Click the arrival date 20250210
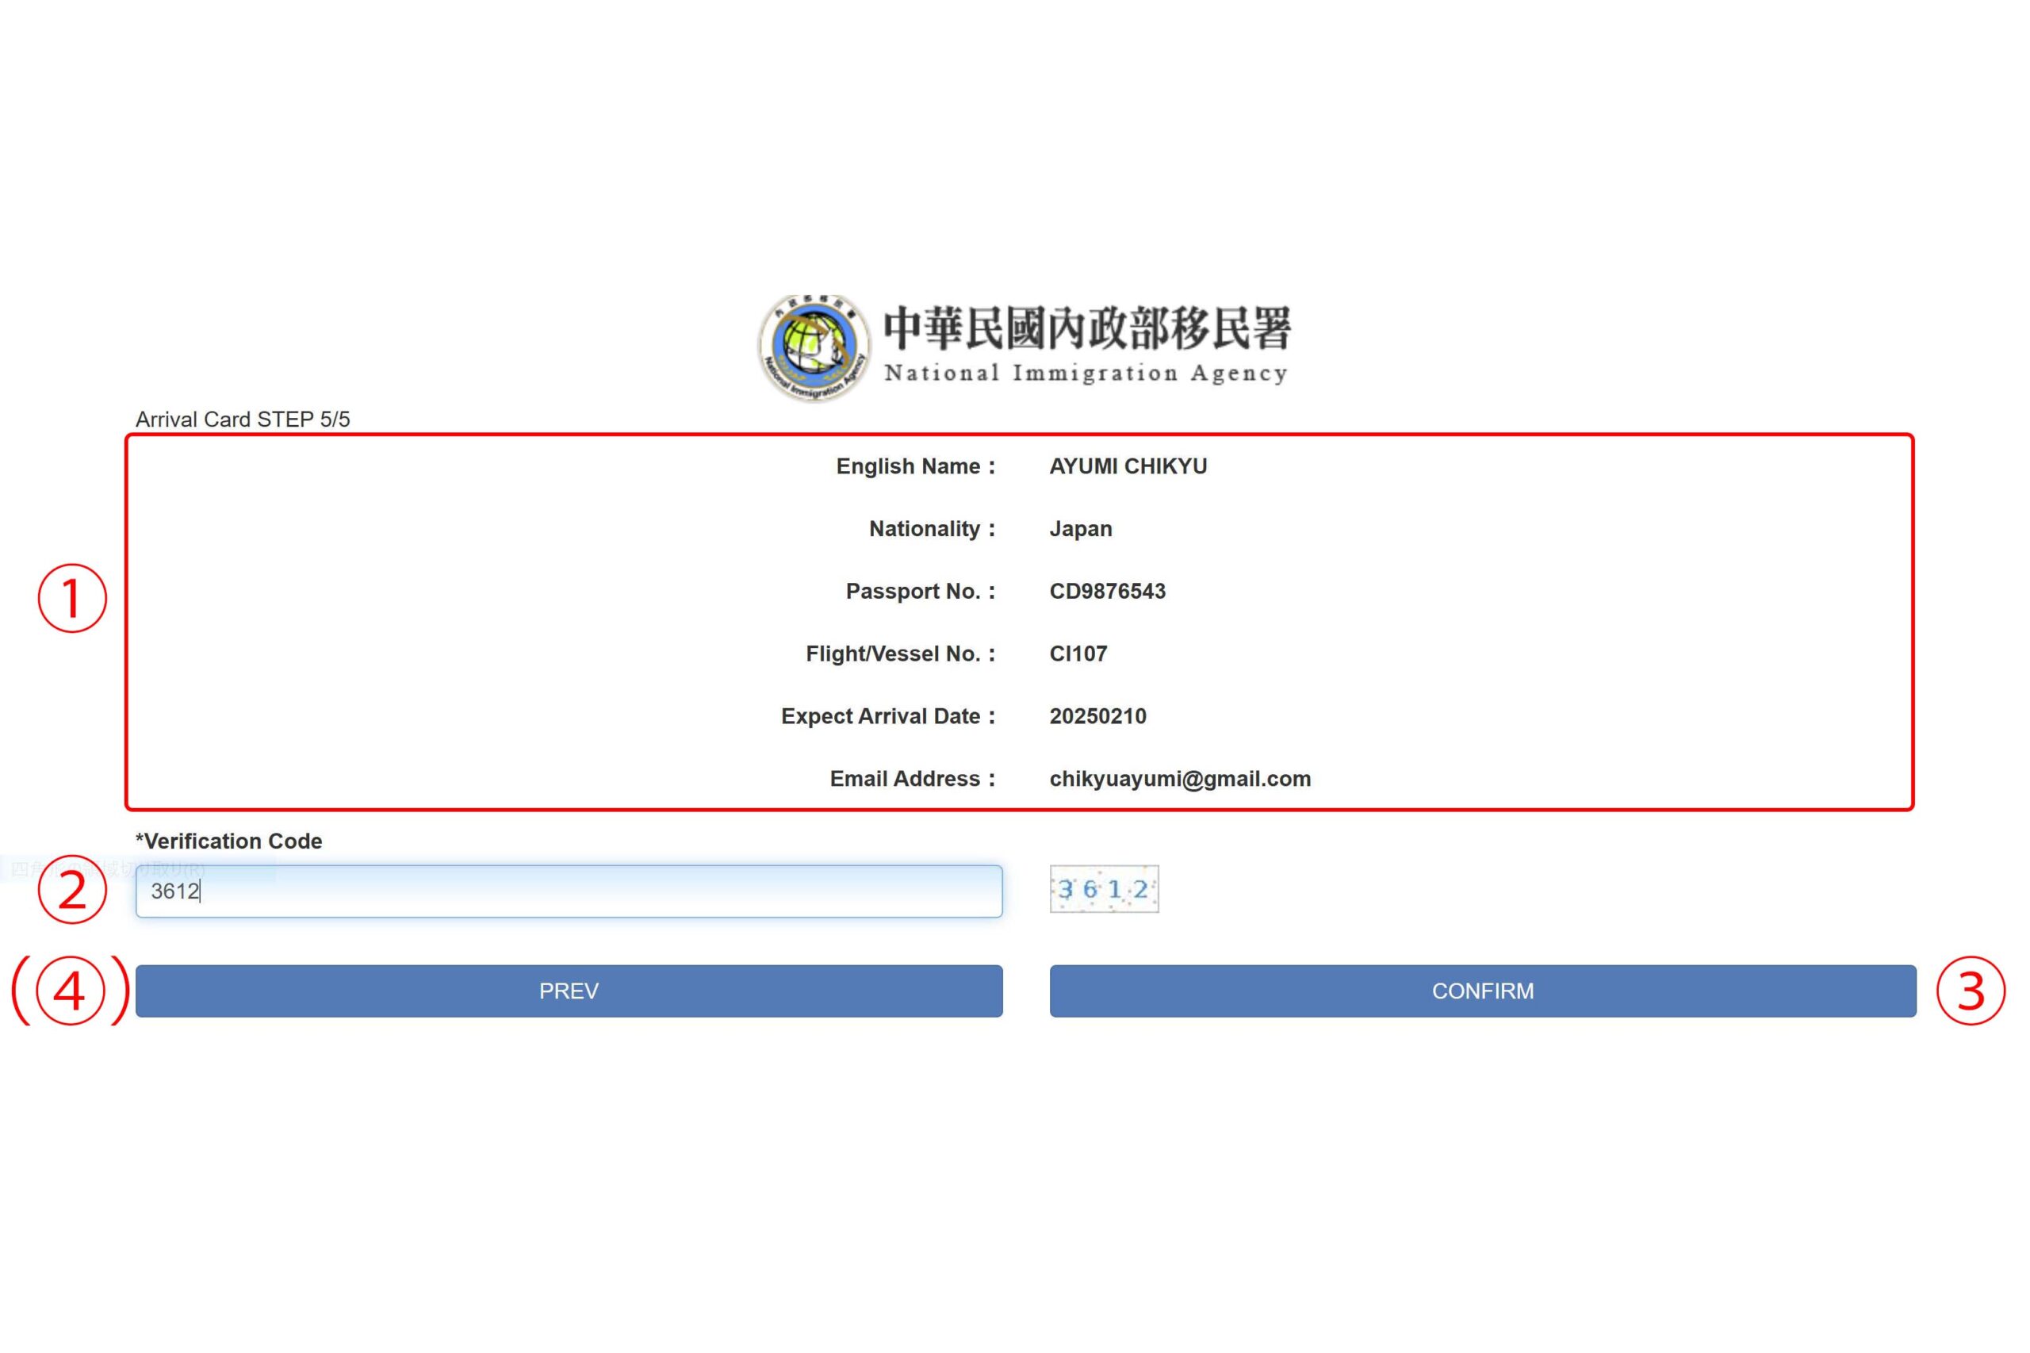Screen dimensions: 2030x1353 [1097, 716]
